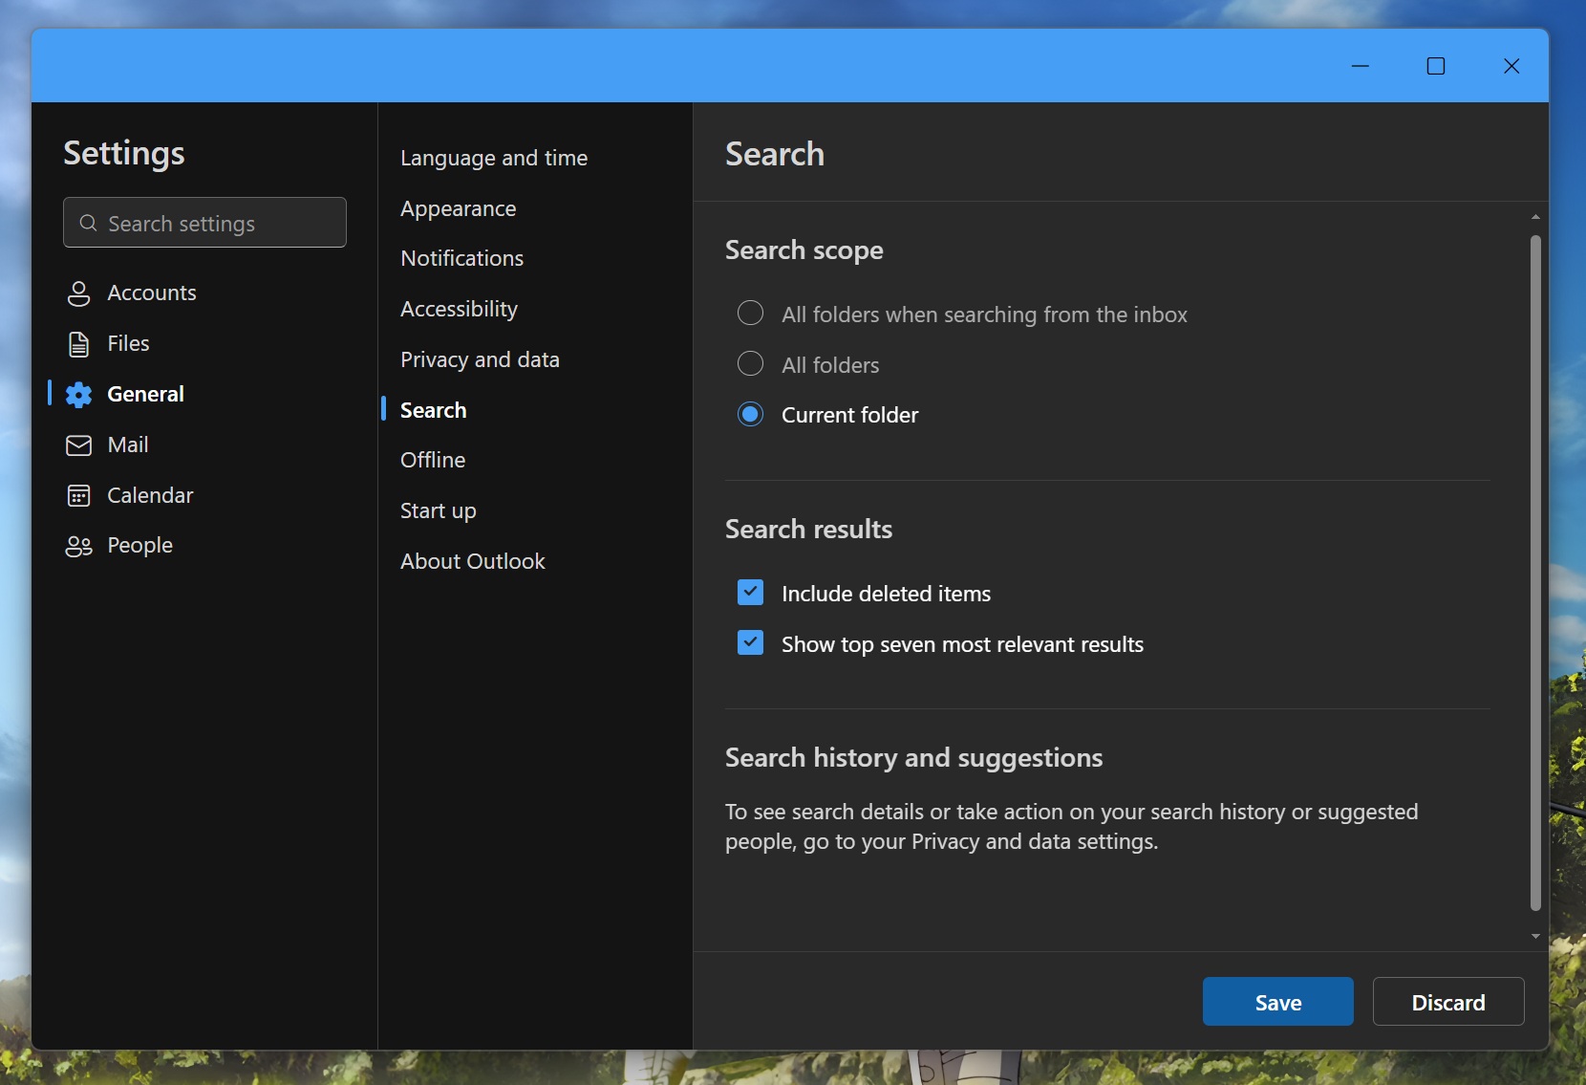The width and height of the screenshot is (1586, 1085).
Task: Save the search settings changes
Action: click(1276, 1002)
